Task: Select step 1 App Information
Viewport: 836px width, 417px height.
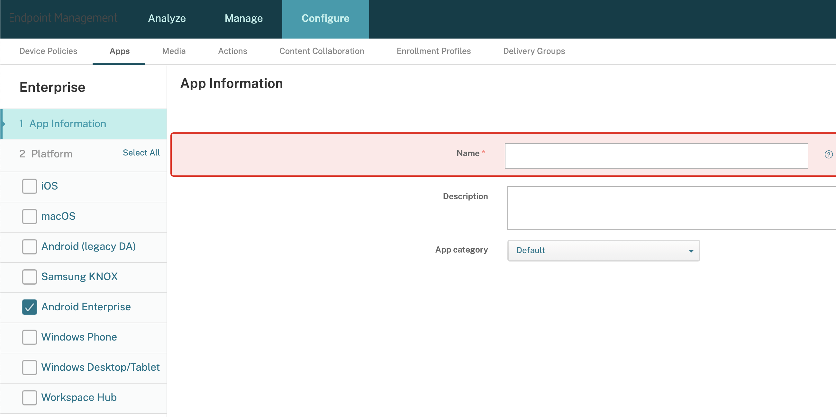Action: coord(83,124)
